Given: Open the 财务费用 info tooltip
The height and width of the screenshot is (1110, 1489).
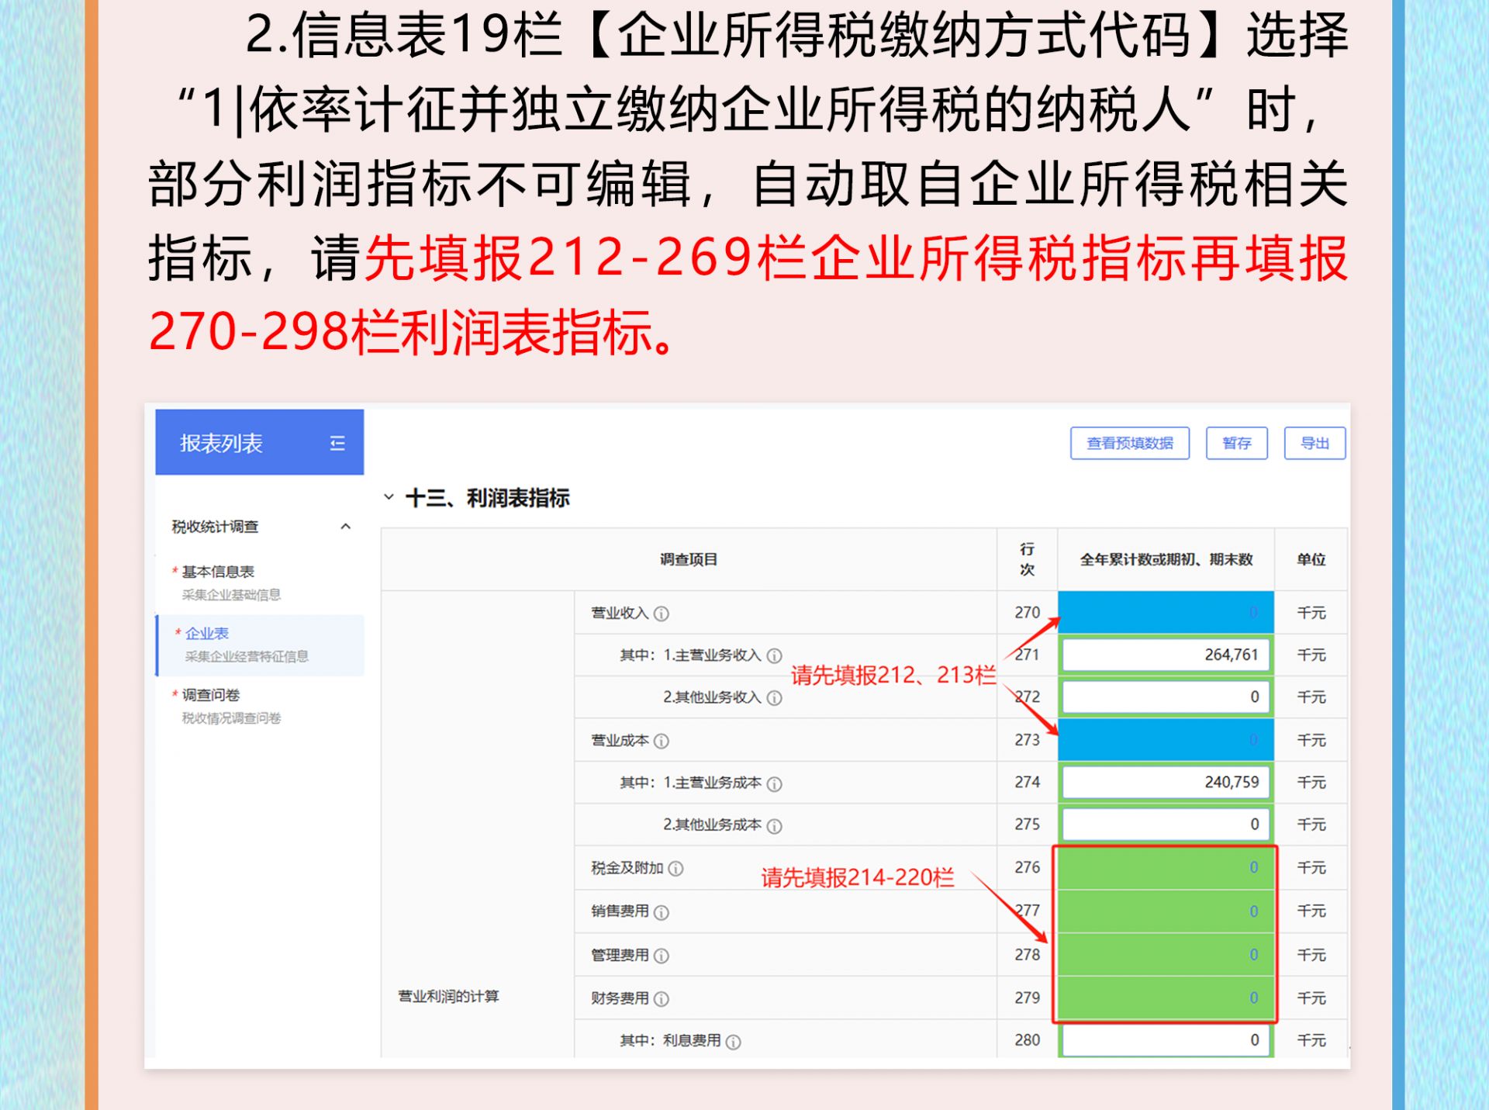Looking at the screenshot, I should click(x=661, y=998).
